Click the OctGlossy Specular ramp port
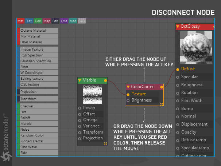221x166 pixels. coord(178,148)
